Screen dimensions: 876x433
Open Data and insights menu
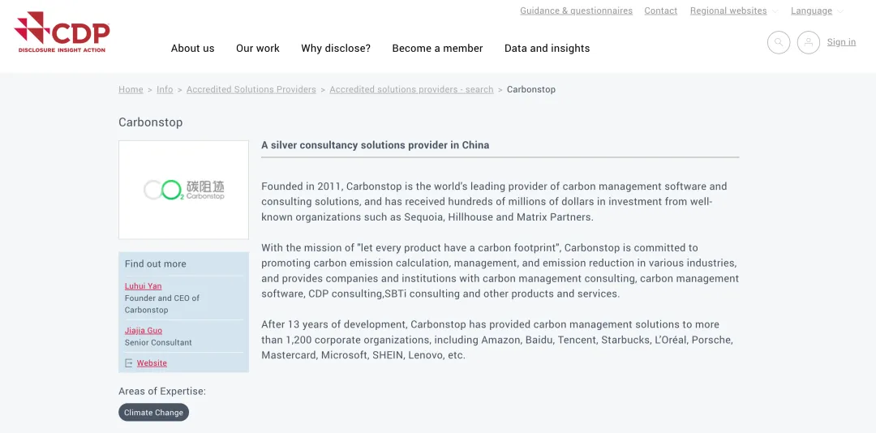547,49
